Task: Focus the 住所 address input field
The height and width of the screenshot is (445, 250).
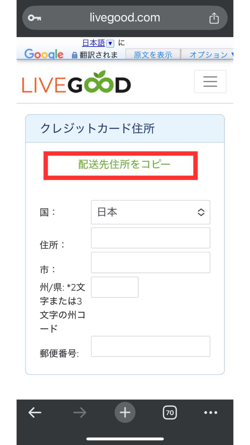Action: click(x=150, y=238)
